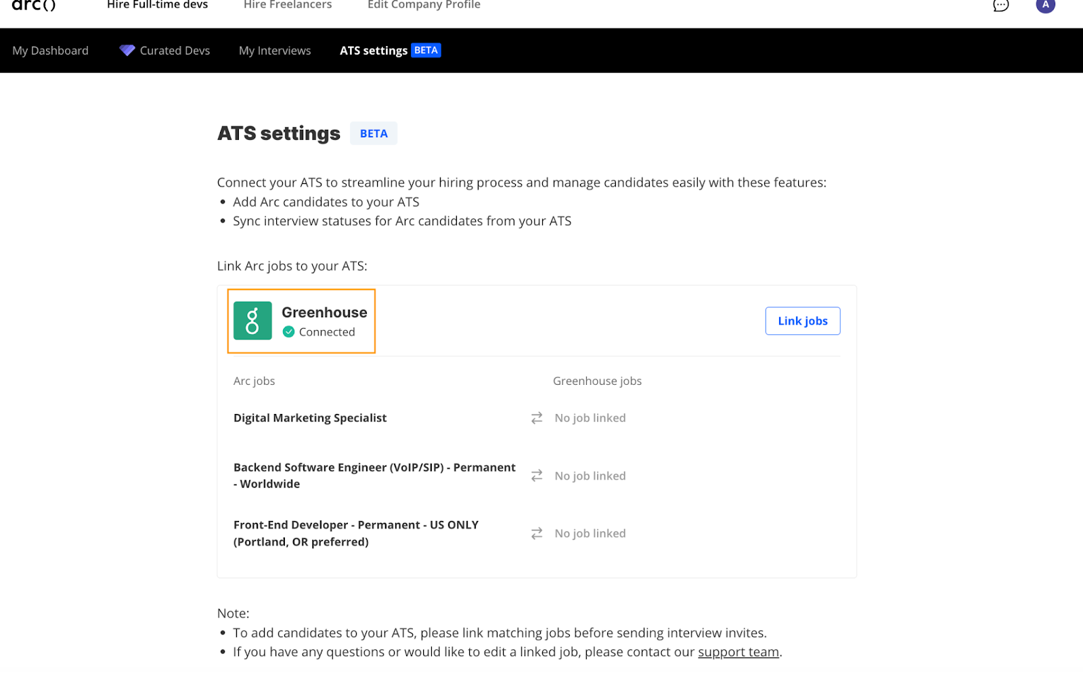Click BETA badge next to heading
The height and width of the screenshot is (673, 1083).
374,133
